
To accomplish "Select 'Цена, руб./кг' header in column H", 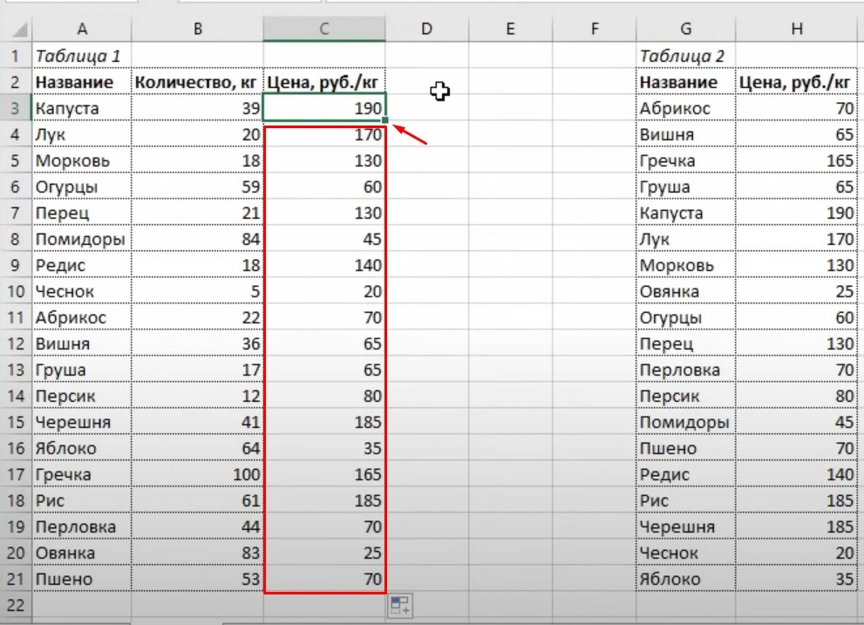I will point(796,82).
